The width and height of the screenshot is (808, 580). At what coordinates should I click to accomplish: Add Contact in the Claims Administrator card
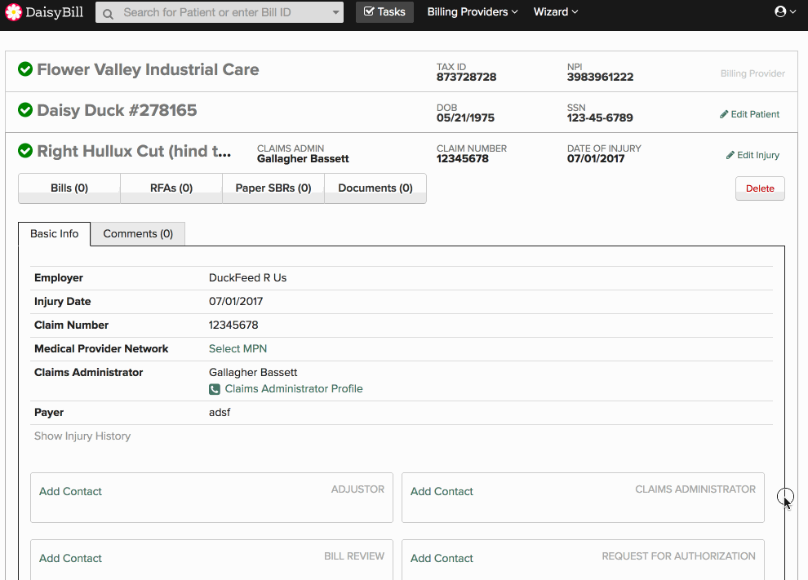pos(442,491)
